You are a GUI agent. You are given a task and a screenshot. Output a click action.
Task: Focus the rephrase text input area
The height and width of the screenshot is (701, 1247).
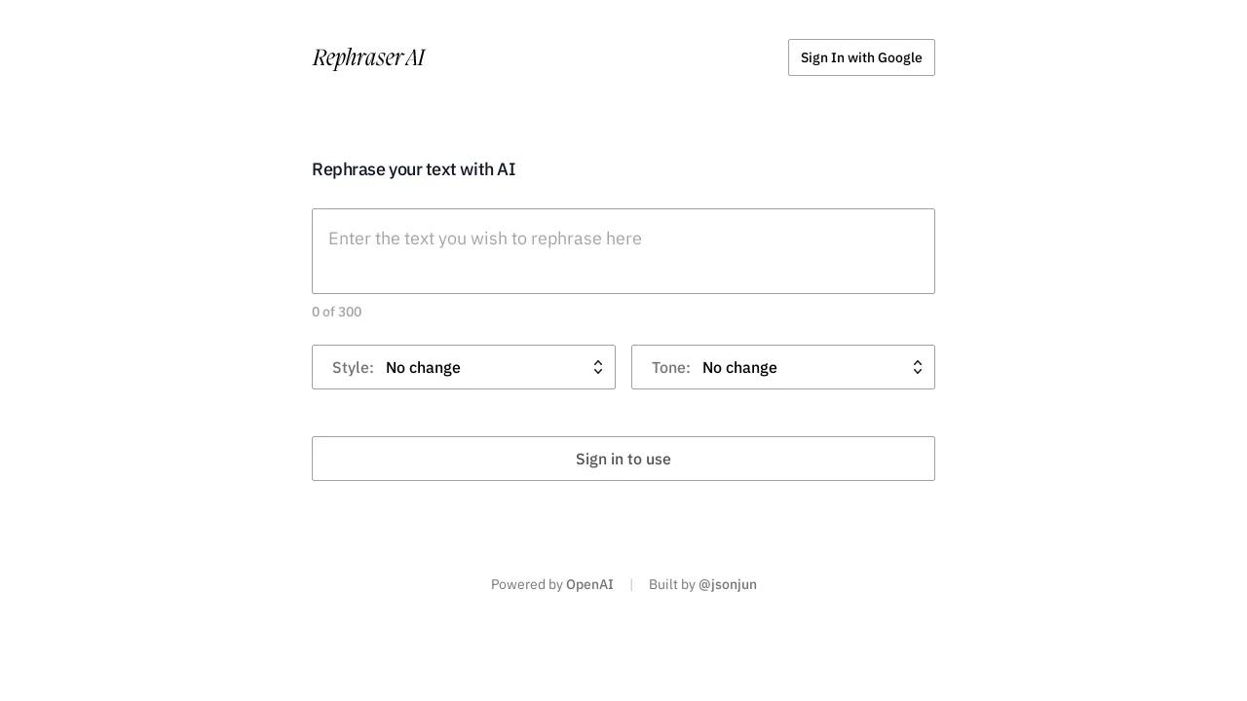(x=623, y=263)
